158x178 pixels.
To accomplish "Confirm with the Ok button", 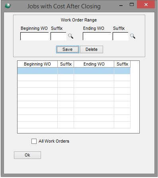I will tap(27, 155).
